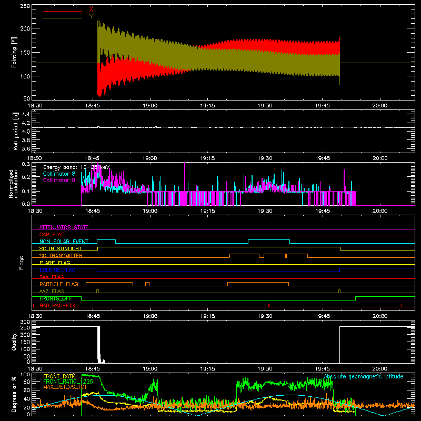This screenshot has width=421, height=421.
Task: Click the 'Collimator 8' legend entry
Action: pyautogui.click(x=59, y=174)
